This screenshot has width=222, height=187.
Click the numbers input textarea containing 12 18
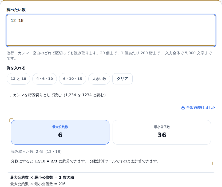(111, 30)
